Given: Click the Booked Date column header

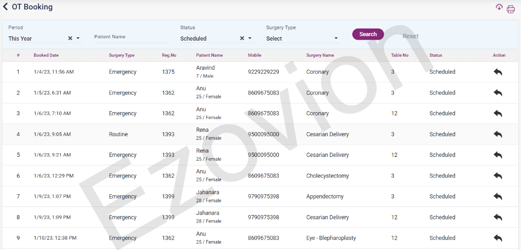Looking at the screenshot, I should pyautogui.click(x=46, y=55).
